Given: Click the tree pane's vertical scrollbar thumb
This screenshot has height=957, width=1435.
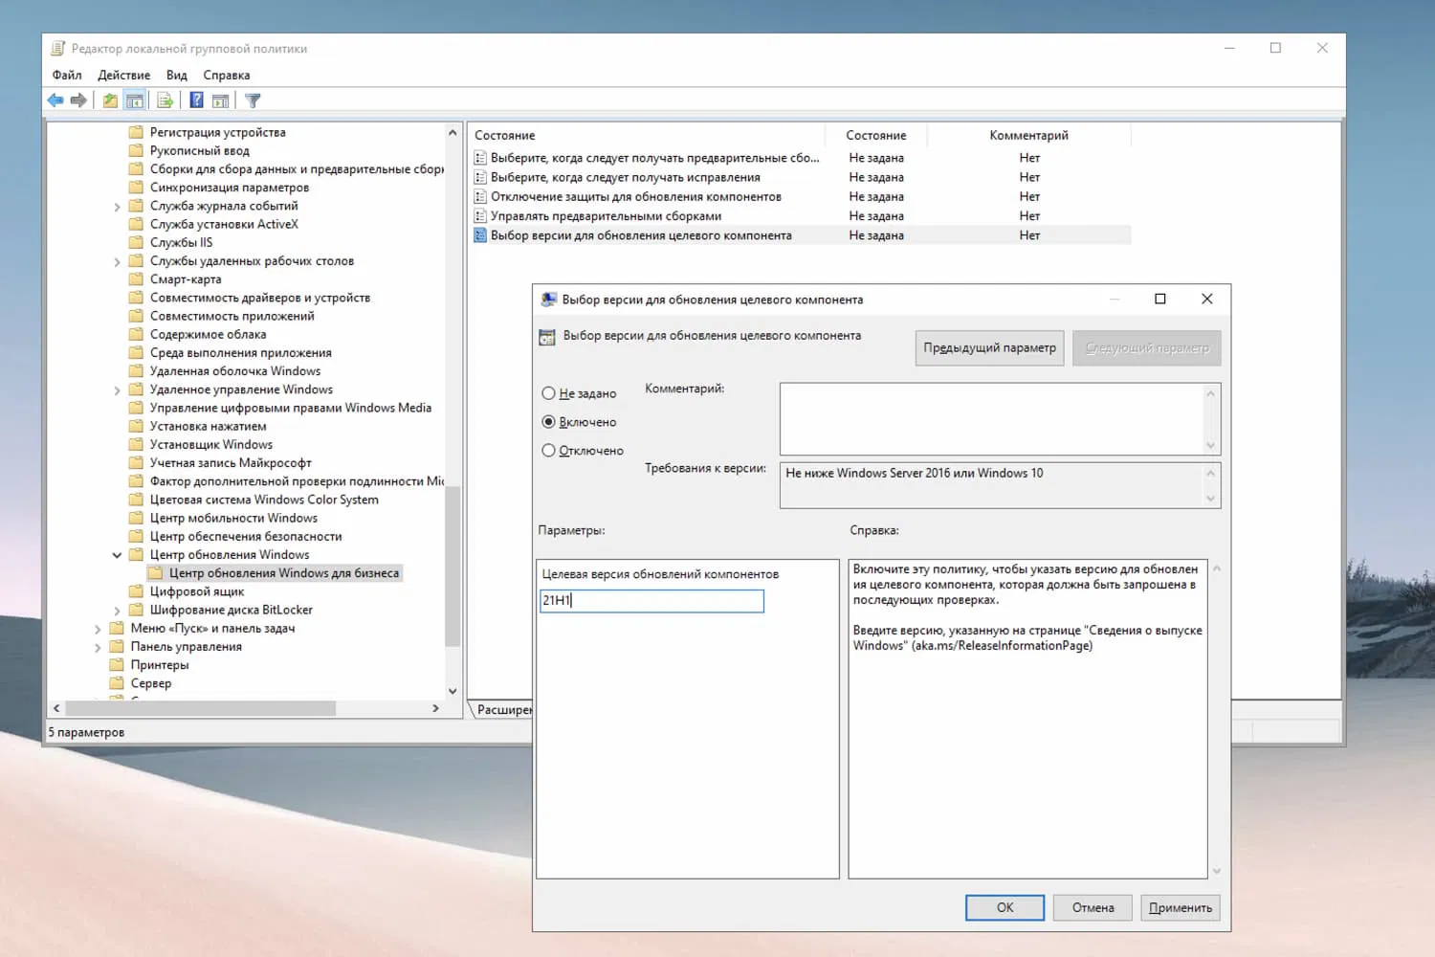Looking at the screenshot, I should point(453,566).
